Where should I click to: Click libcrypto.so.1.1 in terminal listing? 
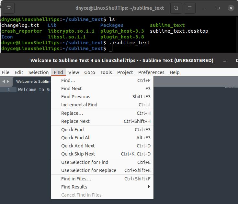(71, 31)
